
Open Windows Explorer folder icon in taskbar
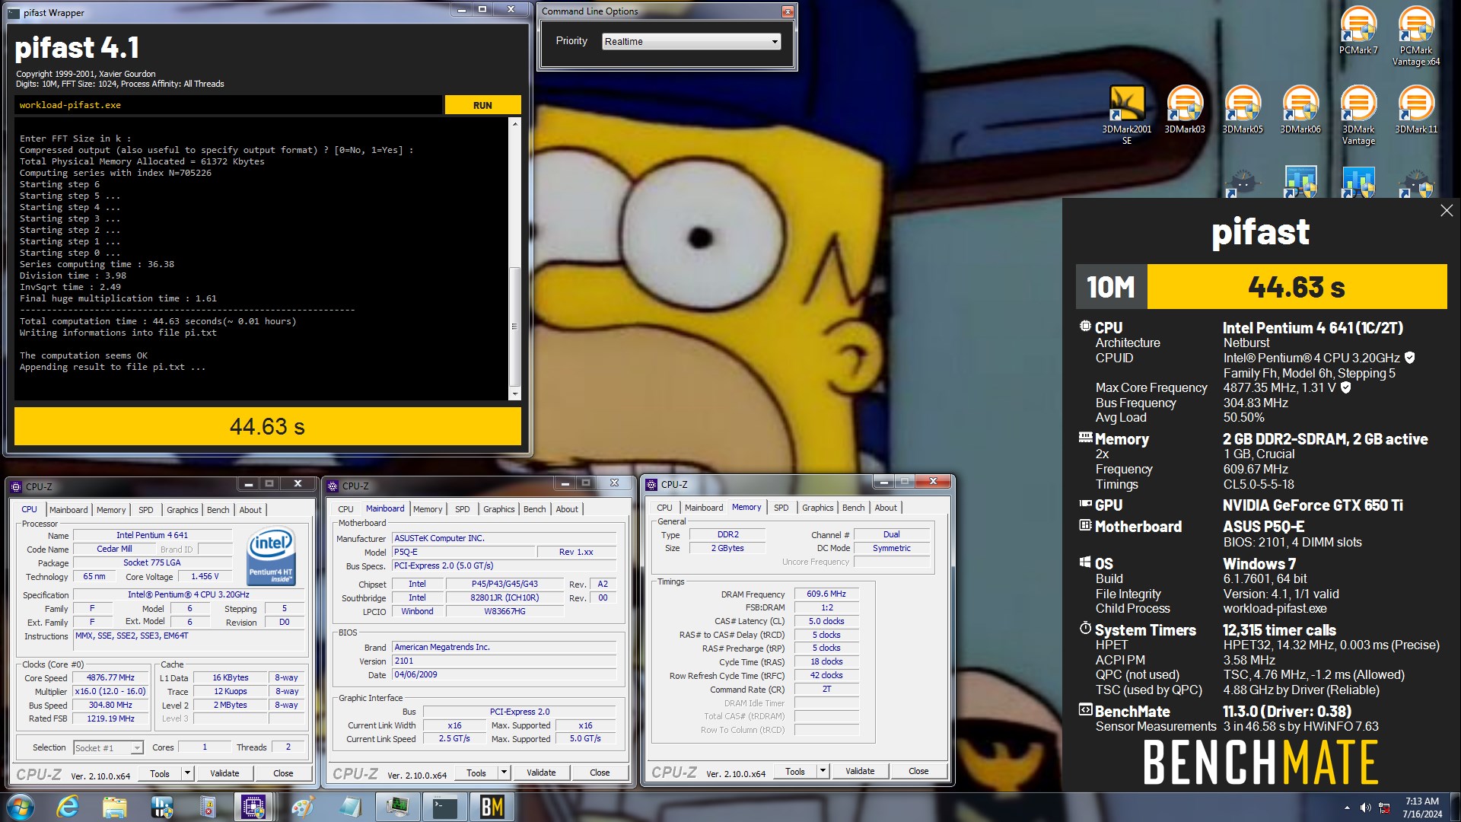(114, 807)
